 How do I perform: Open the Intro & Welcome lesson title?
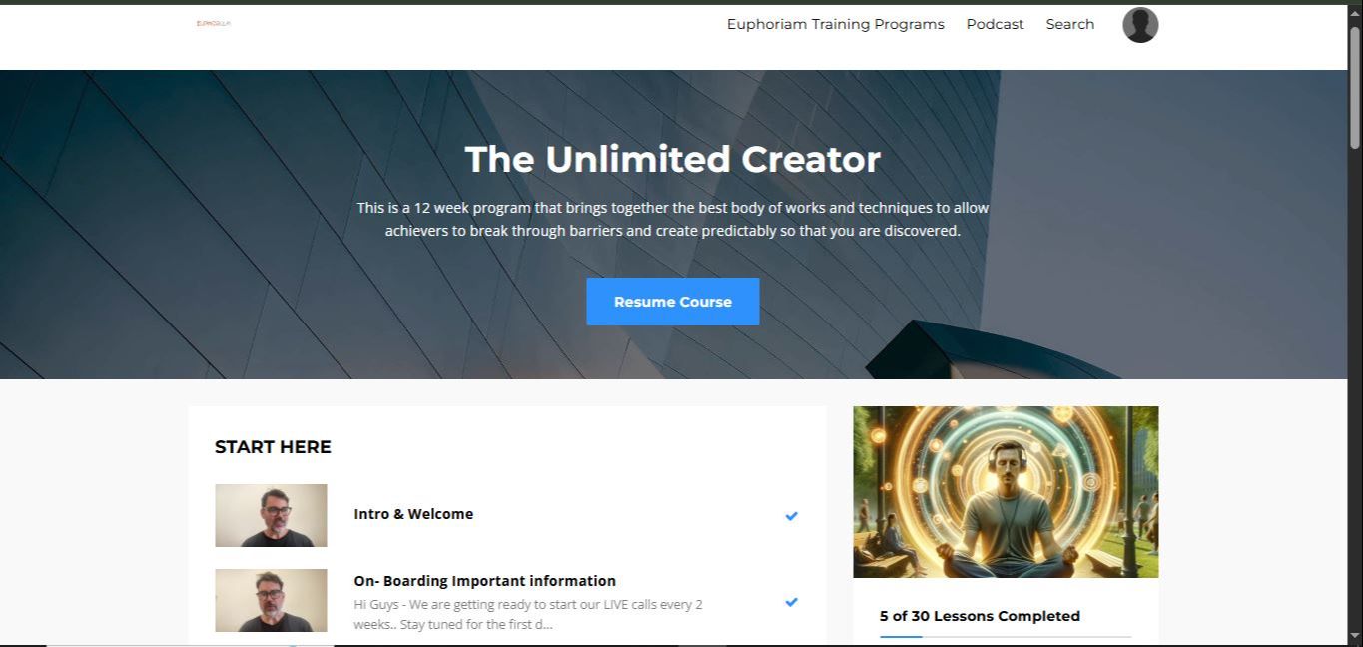click(413, 514)
